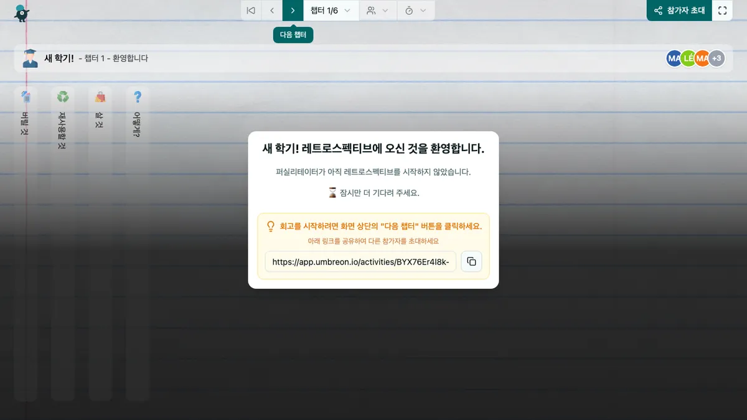Open the 어떻게? question mark column

(x=138, y=243)
